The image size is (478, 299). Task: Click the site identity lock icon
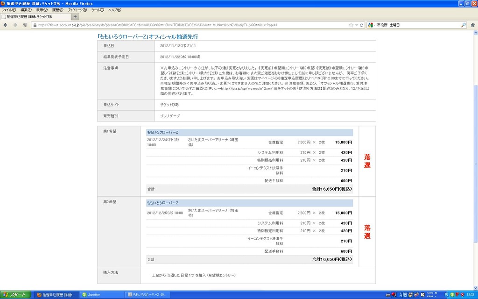pos(35,25)
